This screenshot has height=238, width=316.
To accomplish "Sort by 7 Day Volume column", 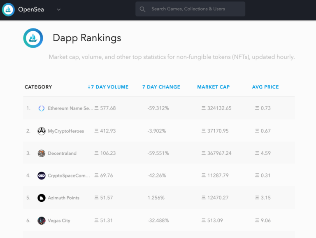I will [x=108, y=87].
